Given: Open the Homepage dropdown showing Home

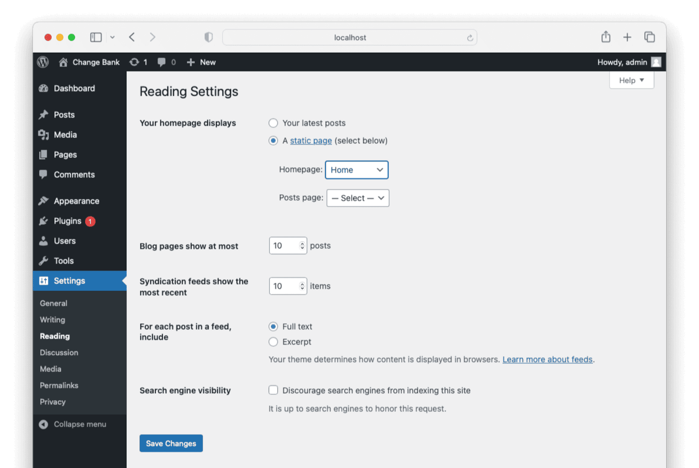Looking at the screenshot, I should click(x=356, y=170).
